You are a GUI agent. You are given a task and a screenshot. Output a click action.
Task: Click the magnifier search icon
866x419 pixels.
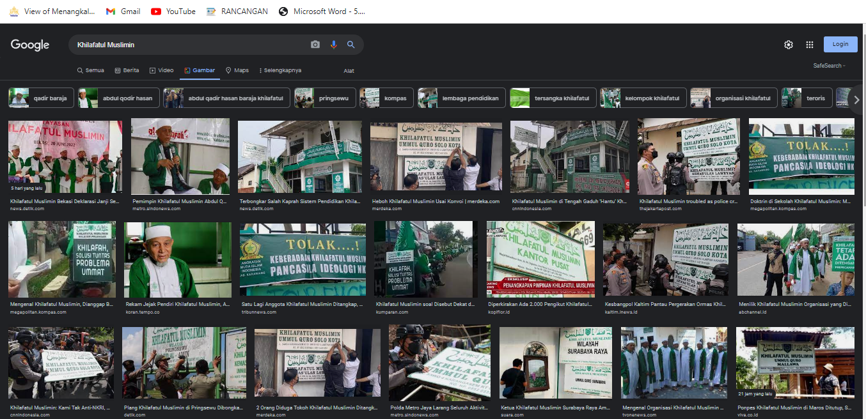click(x=350, y=45)
